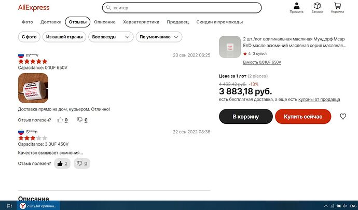Click review text Качество вызывает сомнения
This screenshot has width=358, height=210.
tap(50, 153)
